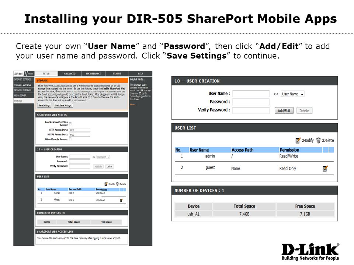
Task: Click the 'Device' header in enlarged devices table
Action: [x=194, y=206]
